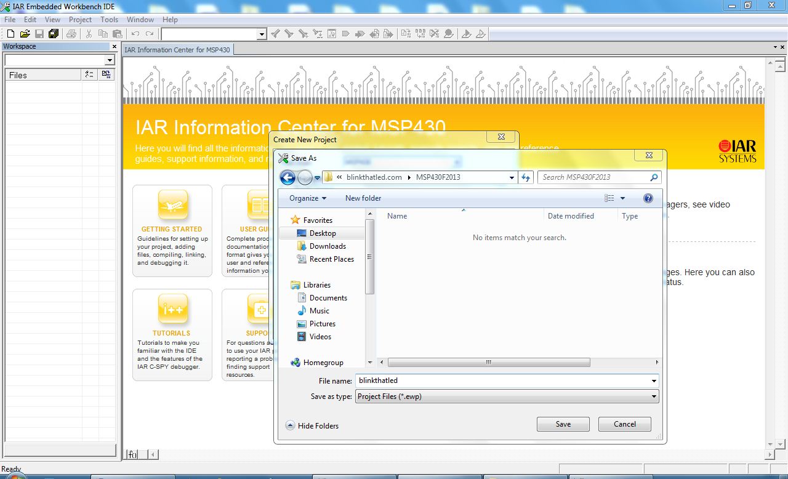Open the Save as type dropdown
This screenshot has width=788, height=479.
click(x=654, y=396)
